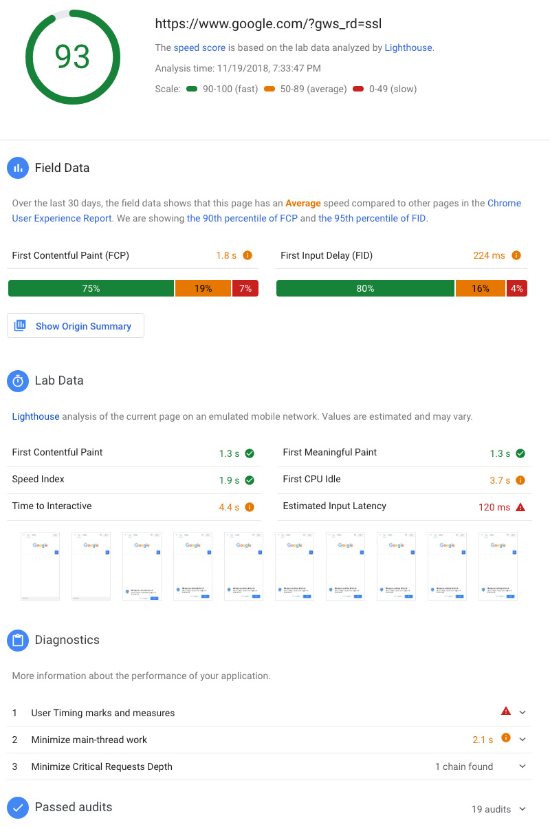This screenshot has height=827, width=550.
Task: Click the green check next to Speed Index
Action: coord(250,480)
